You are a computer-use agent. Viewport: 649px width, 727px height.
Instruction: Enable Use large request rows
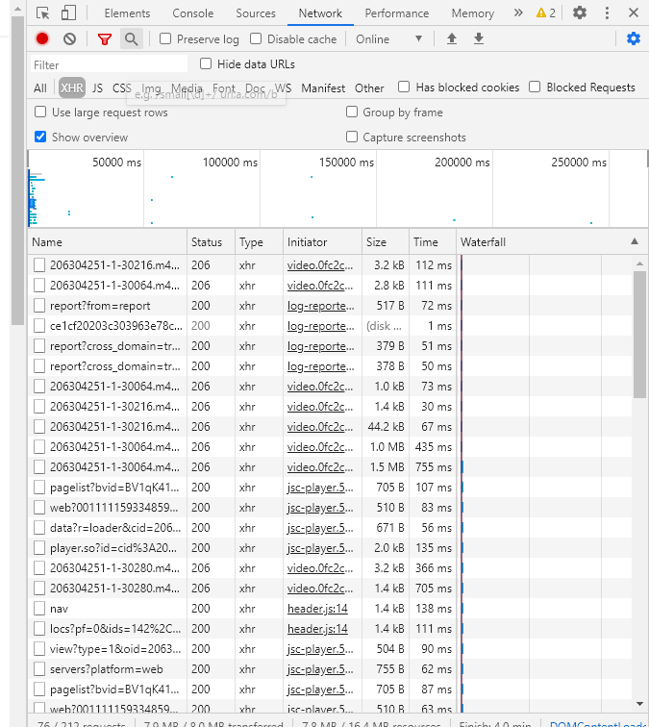(40, 112)
